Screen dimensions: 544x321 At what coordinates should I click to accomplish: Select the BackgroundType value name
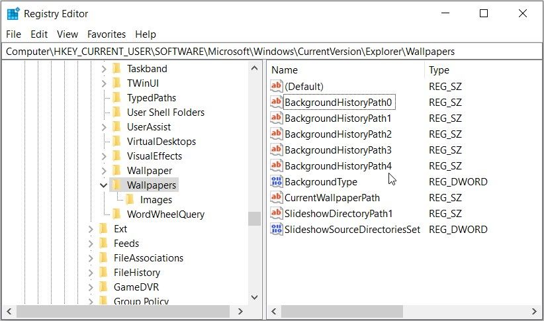coord(321,182)
